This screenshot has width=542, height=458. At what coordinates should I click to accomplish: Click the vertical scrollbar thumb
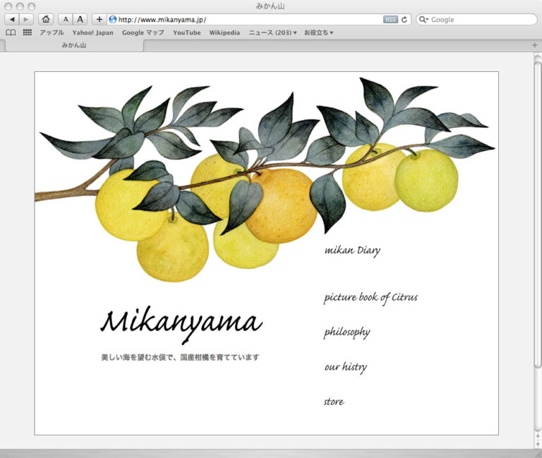538,215
